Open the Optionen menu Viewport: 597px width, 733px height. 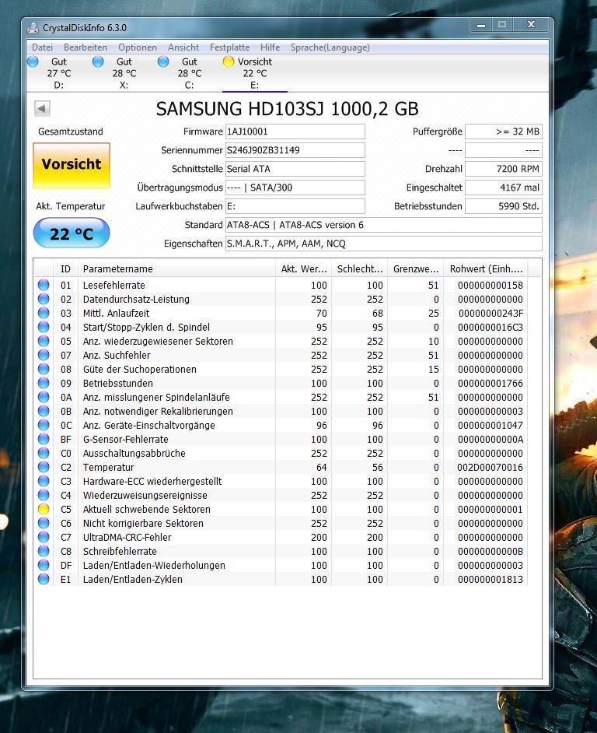[138, 47]
